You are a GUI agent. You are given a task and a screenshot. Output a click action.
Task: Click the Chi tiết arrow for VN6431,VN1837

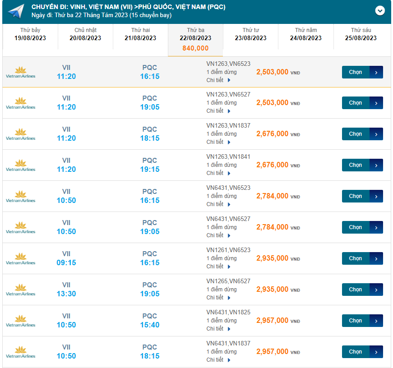click(229, 360)
